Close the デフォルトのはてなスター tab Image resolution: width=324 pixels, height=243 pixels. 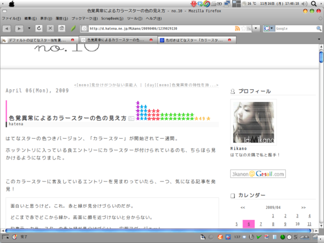click(72, 40)
